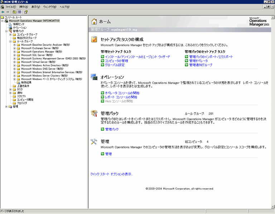
Task: Expand the 通知 tree node
Action: [10, 93]
